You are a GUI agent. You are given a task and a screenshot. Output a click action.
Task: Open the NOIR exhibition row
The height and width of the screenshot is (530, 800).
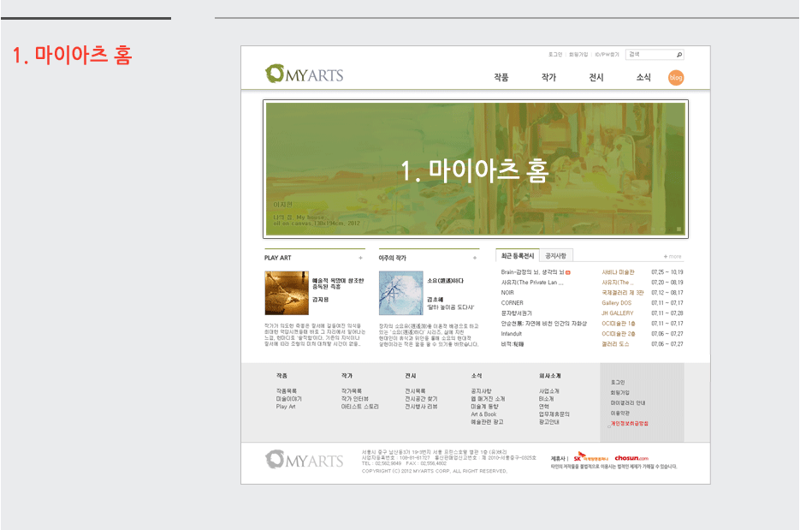pyautogui.click(x=507, y=293)
